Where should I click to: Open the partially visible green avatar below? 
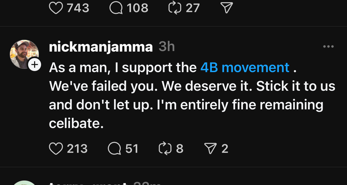(24, 183)
